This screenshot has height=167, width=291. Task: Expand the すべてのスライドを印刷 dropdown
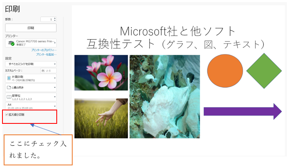31,64
